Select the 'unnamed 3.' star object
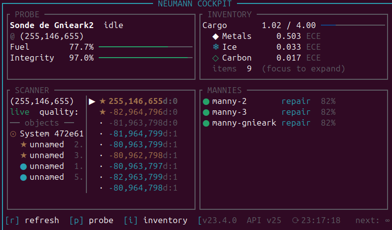The image size is (392, 230). [x=51, y=156]
